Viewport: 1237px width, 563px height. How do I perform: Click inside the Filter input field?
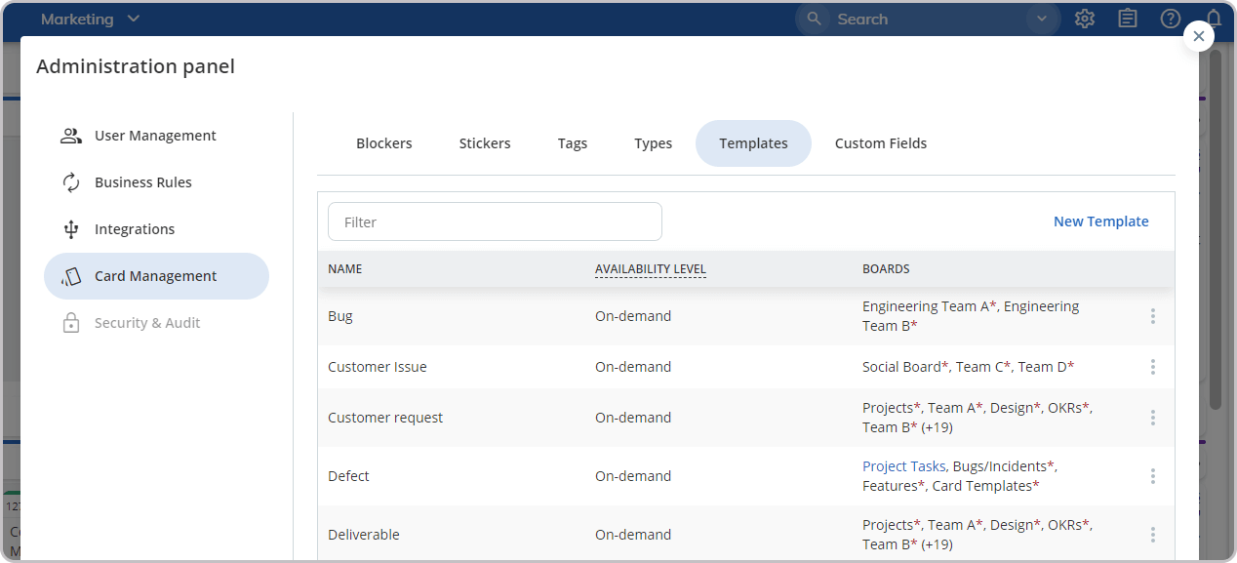pyautogui.click(x=495, y=221)
